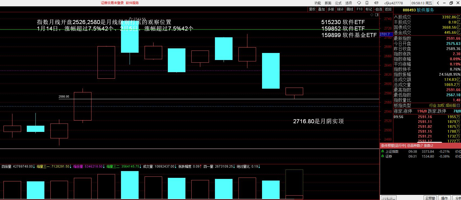The height and width of the screenshot is (200, 461).
Task: Click the 2742.56 high price label
Action: coord(139,19)
